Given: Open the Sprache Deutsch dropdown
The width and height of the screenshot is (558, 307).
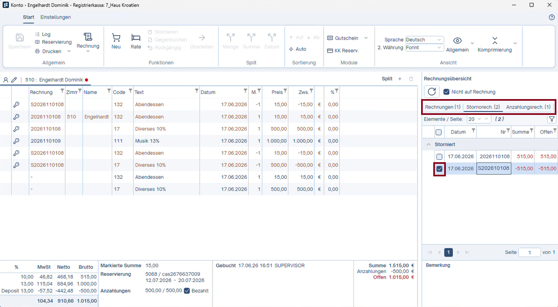Looking at the screenshot, I should tap(425, 40).
